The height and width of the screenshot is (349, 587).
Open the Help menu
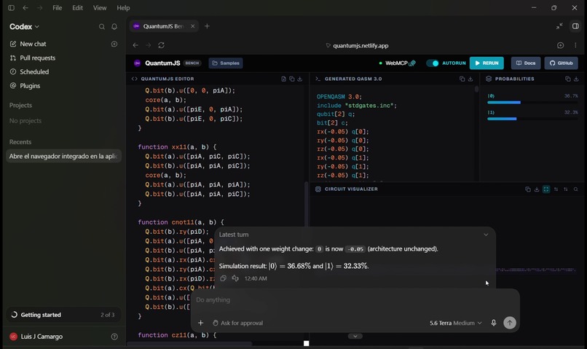point(123,8)
